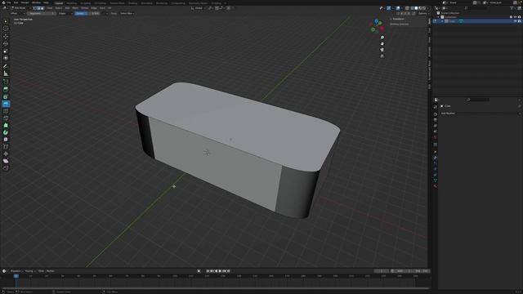Select the active Bevel tool
Screen dimensions: 523x294
6,104
